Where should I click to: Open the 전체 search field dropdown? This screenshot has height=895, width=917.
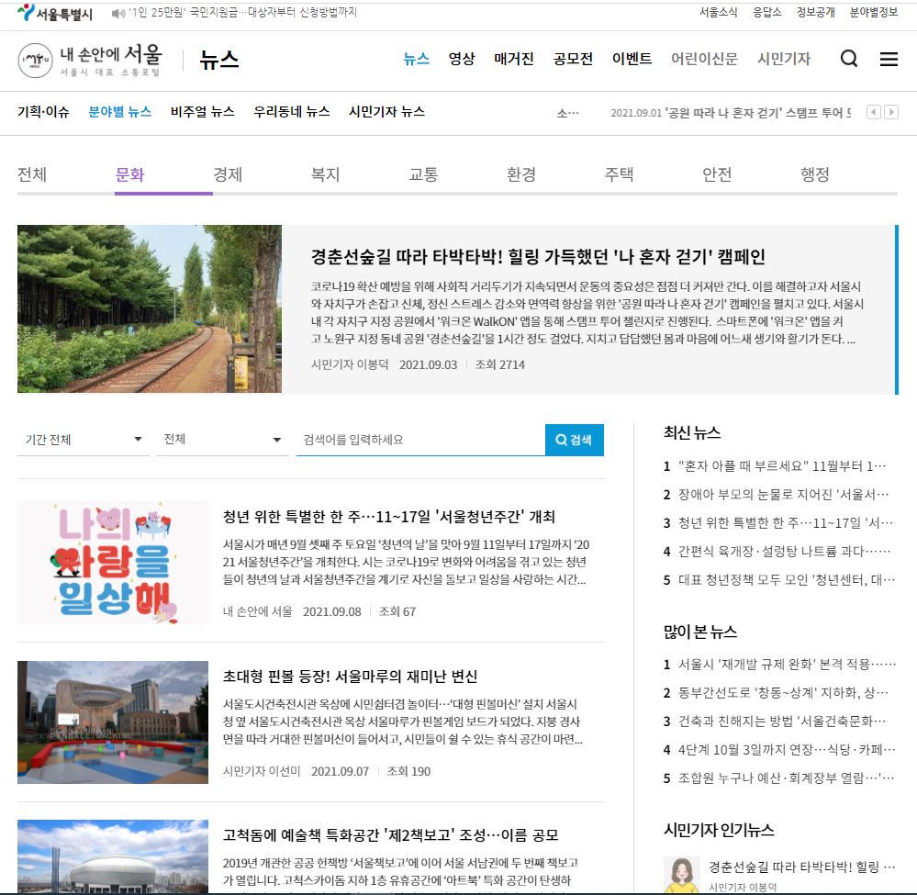point(222,440)
